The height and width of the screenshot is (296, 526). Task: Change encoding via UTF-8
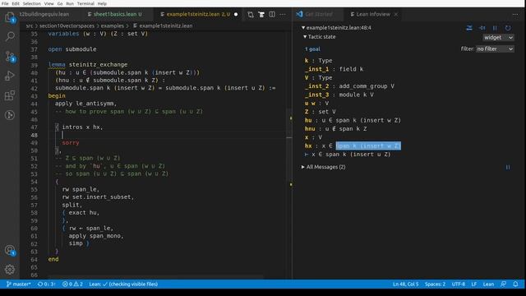tap(459, 284)
